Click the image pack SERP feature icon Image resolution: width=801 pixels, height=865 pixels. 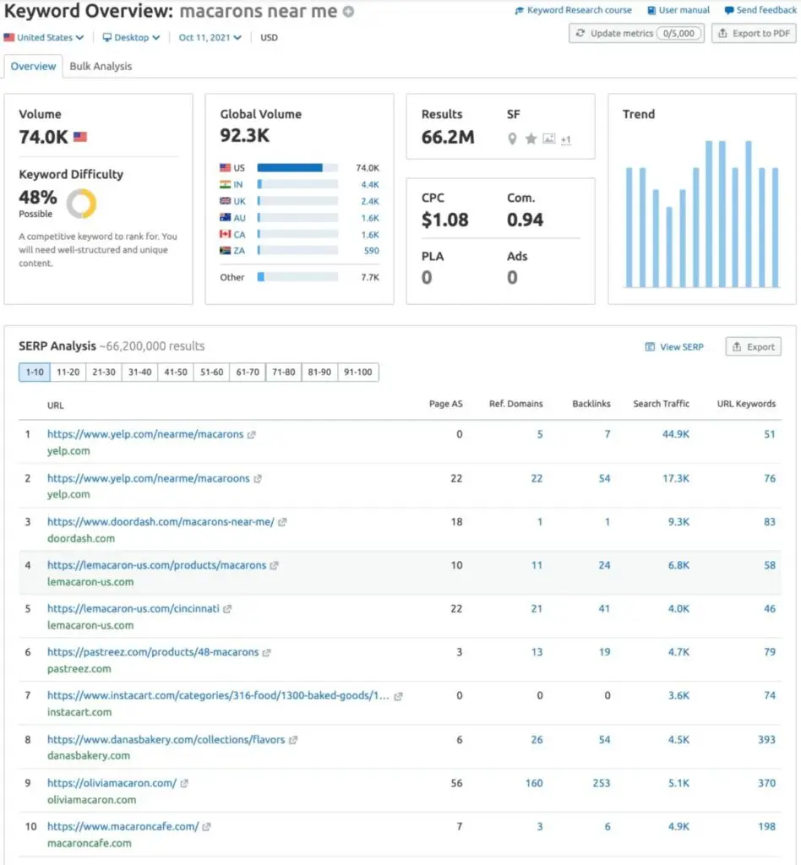(549, 139)
